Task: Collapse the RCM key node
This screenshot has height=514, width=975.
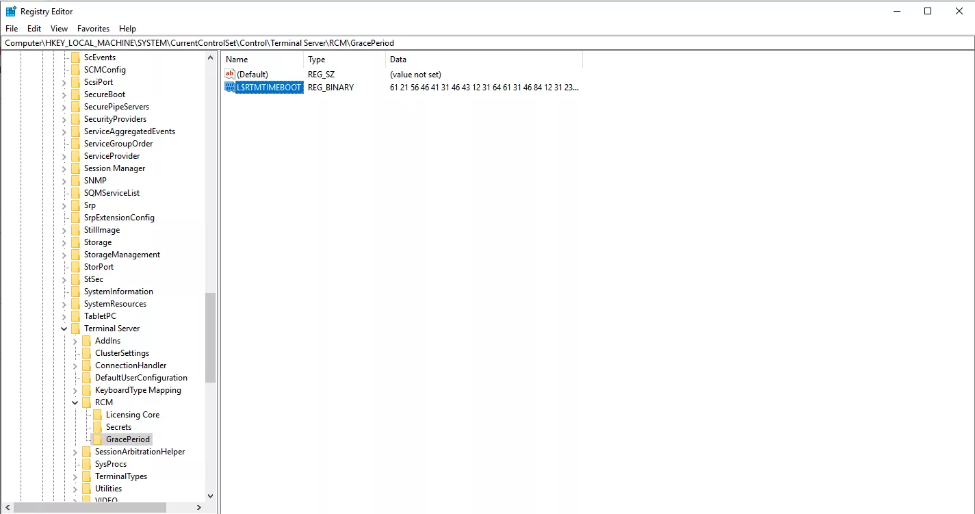Action: point(75,402)
